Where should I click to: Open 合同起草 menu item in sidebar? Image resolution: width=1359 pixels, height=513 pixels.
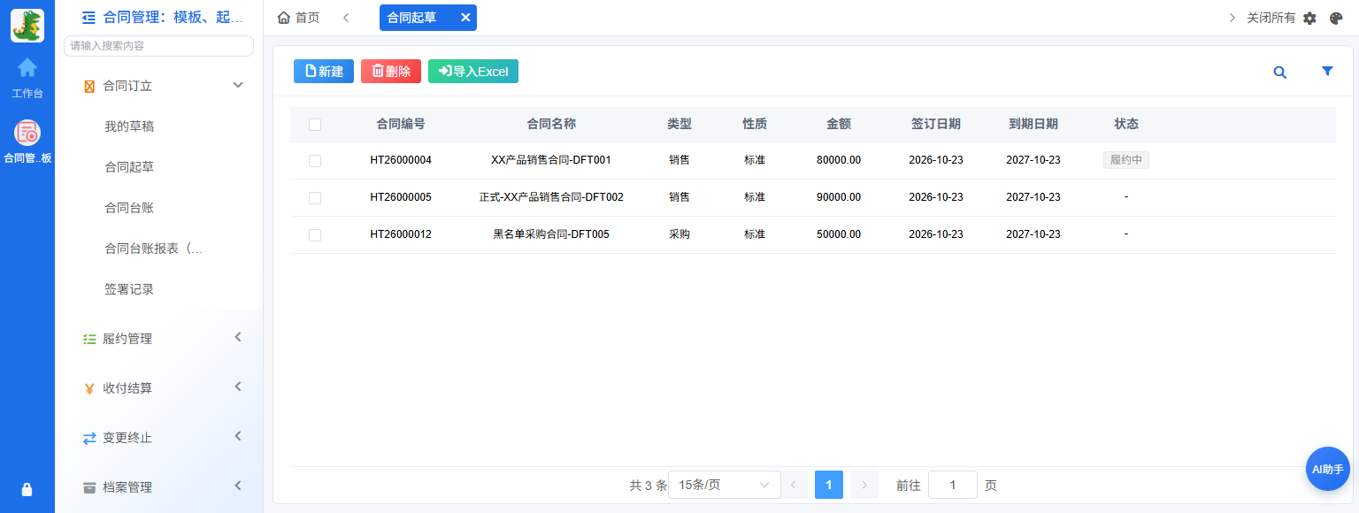pyautogui.click(x=129, y=167)
